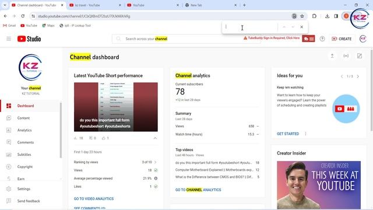Open the Help question mark icon
Image resolution: width=373 pixels, height=210 pixels.
pos(322,38)
